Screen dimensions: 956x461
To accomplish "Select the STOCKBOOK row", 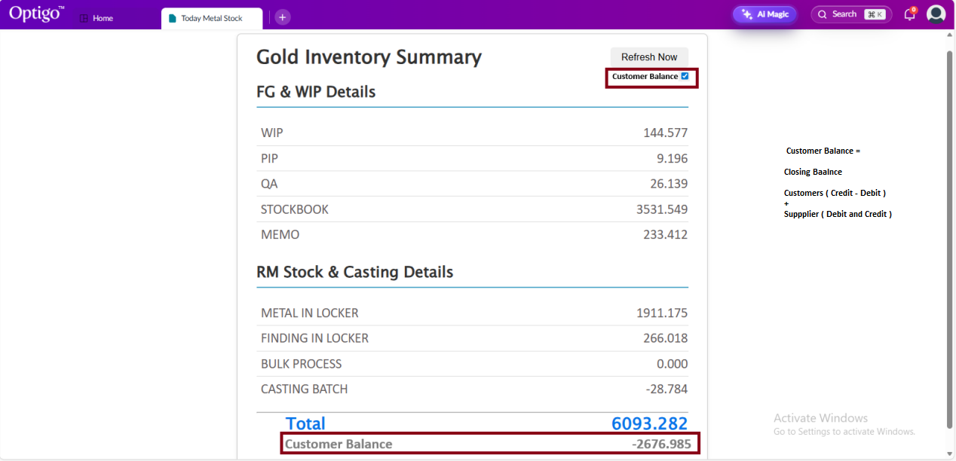I will click(x=472, y=209).
